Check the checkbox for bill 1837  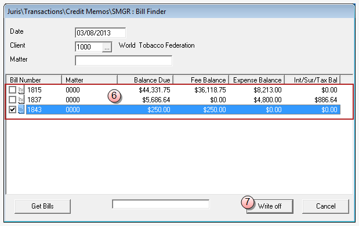coord(12,100)
